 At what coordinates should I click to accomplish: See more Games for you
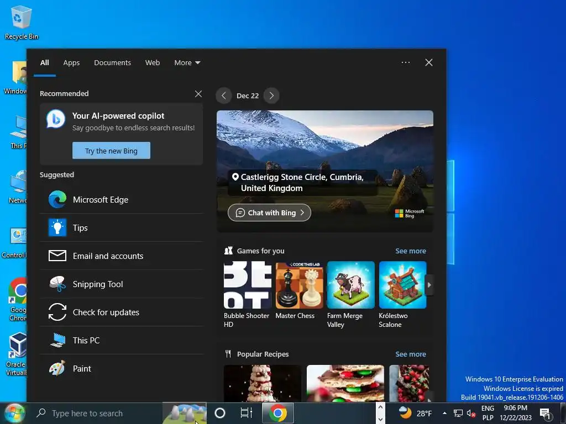(411, 251)
